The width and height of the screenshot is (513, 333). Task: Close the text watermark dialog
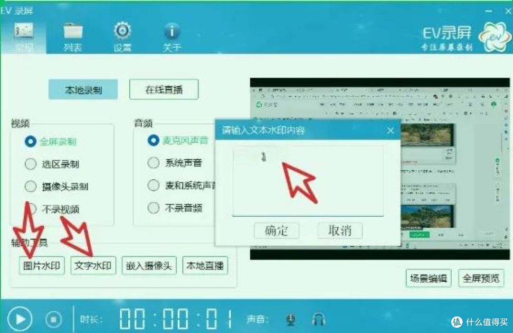coord(390,131)
